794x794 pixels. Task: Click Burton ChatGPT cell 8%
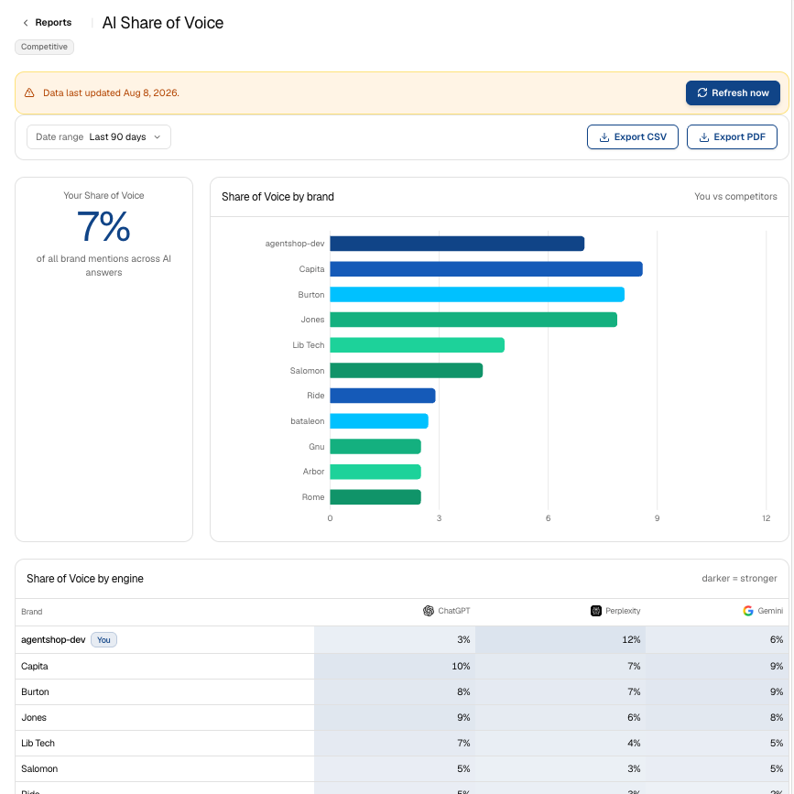pyautogui.click(x=395, y=691)
